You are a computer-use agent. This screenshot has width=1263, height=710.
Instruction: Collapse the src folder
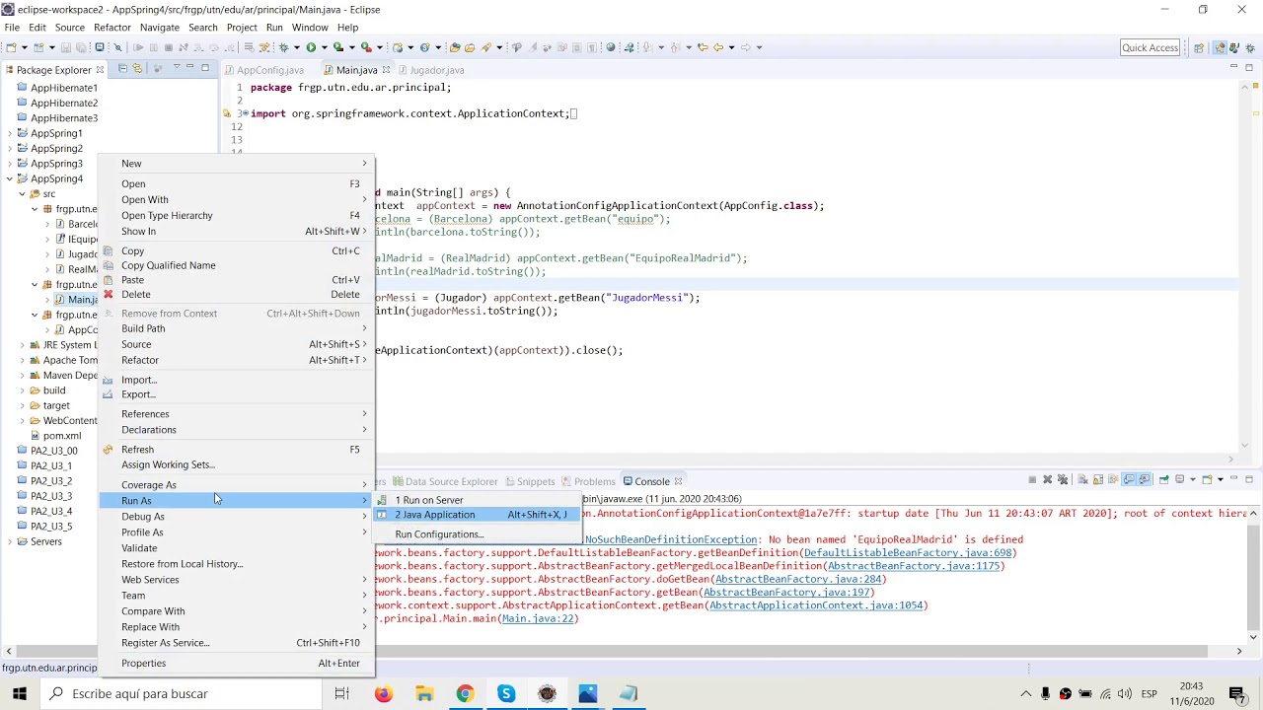click(x=23, y=194)
